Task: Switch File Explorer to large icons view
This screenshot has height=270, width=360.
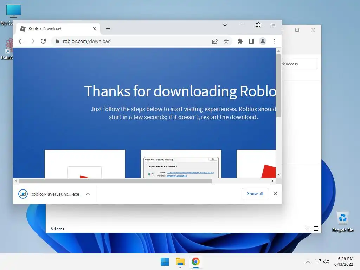Action: (x=316, y=229)
